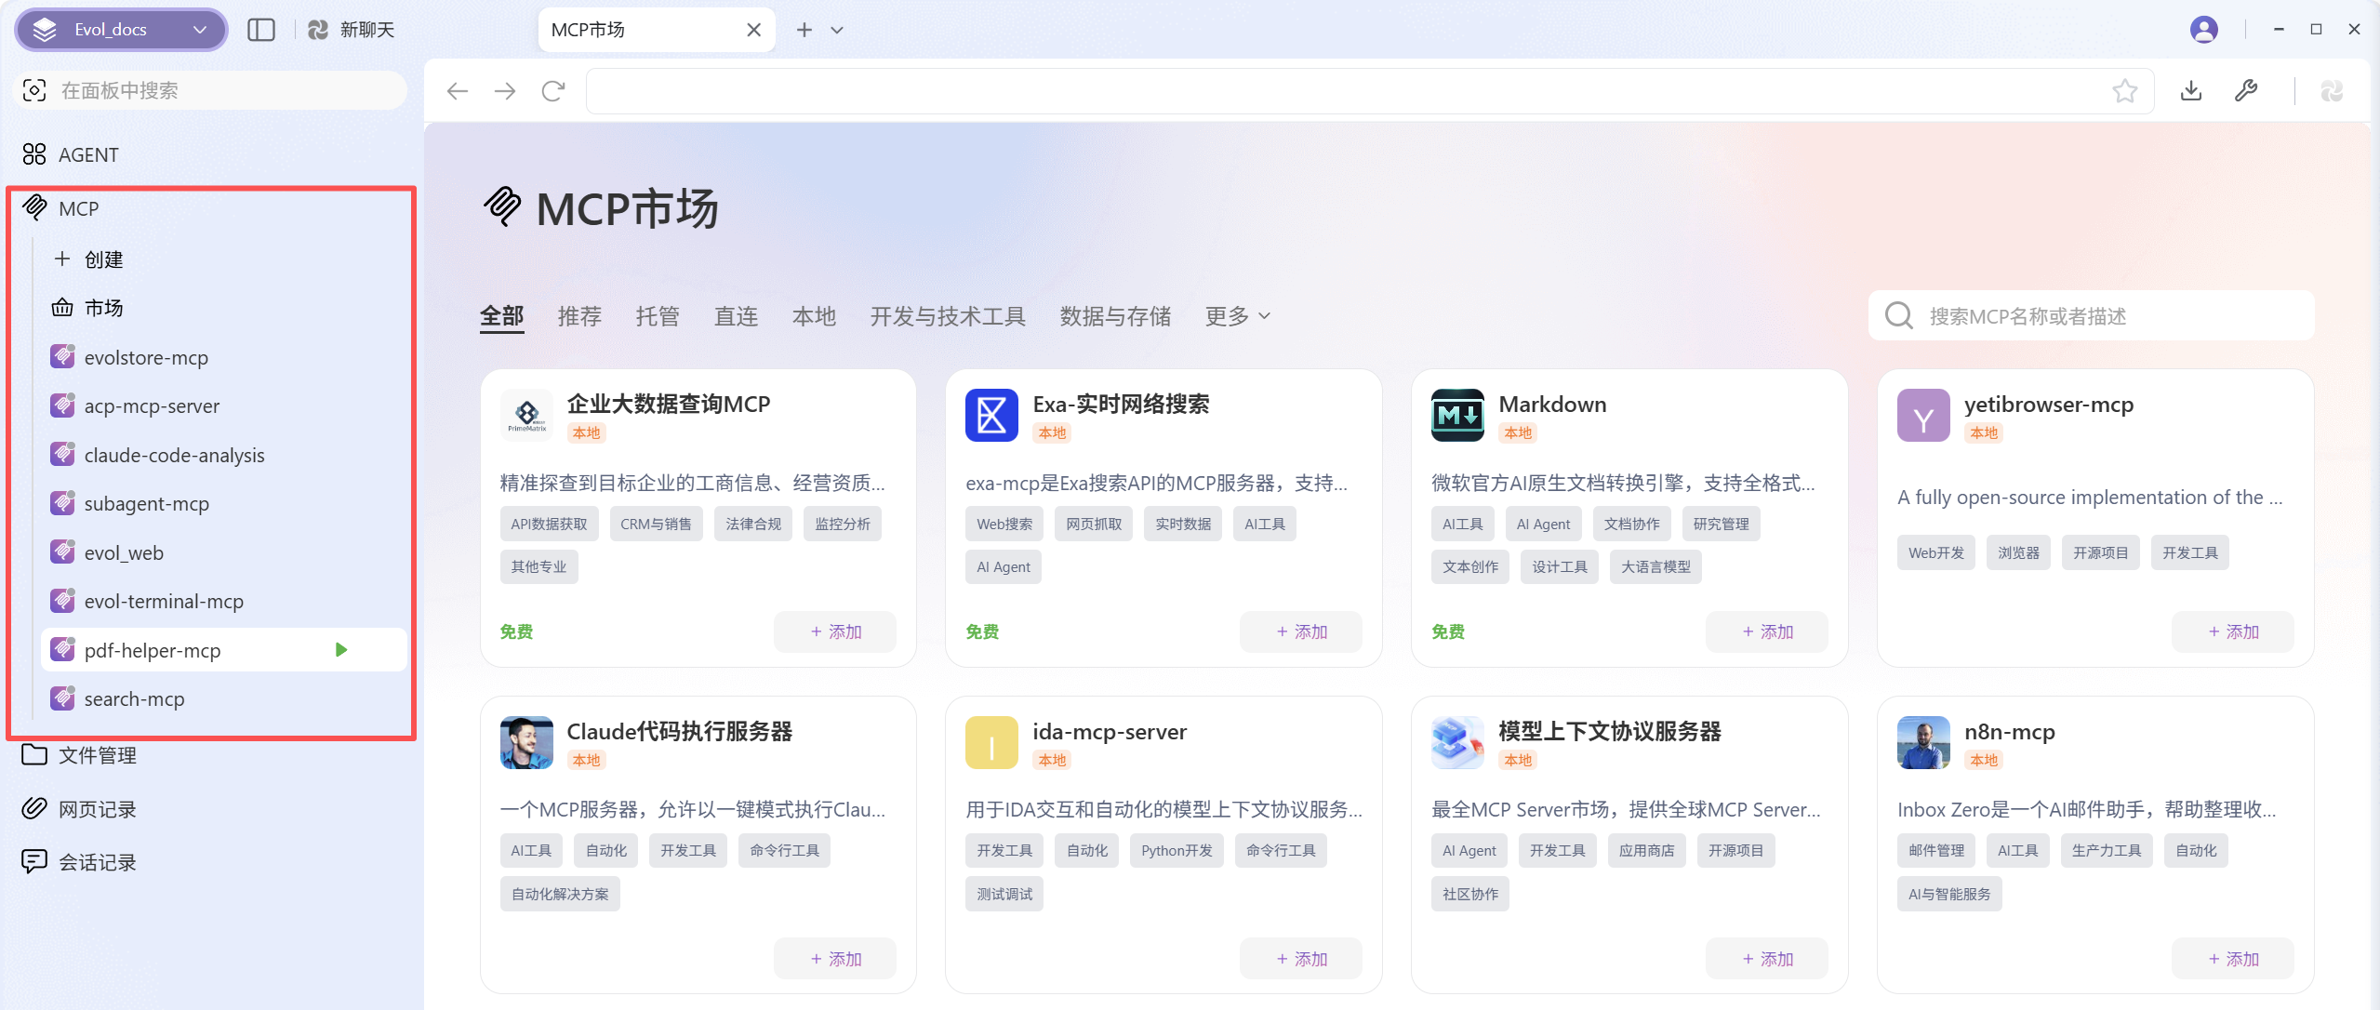This screenshot has height=1010, width=2380.
Task: Click the user avatar icon
Action: click(x=2203, y=30)
